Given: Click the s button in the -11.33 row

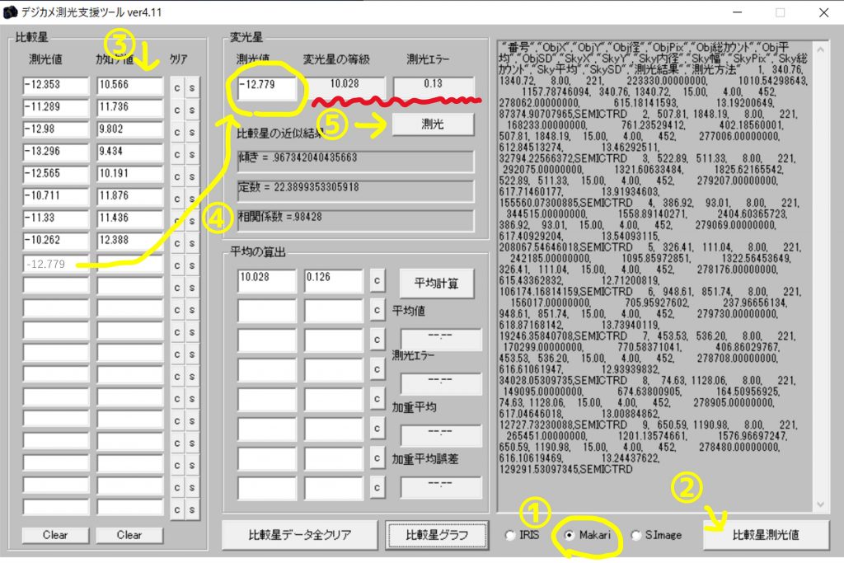Looking at the screenshot, I should pyautogui.click(x=191, y=221).
